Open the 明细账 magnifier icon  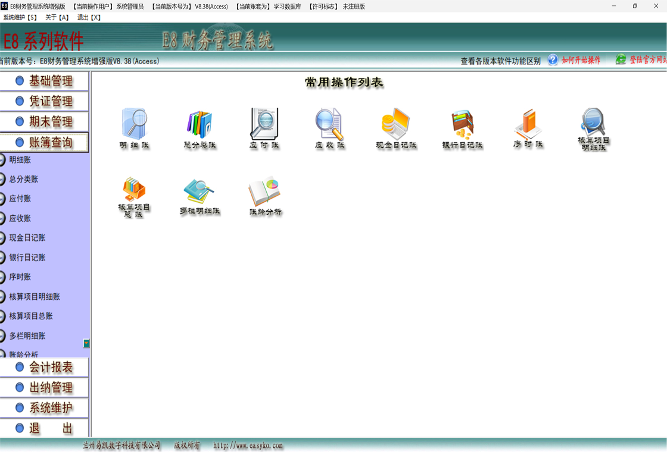(x=134, y=125)
